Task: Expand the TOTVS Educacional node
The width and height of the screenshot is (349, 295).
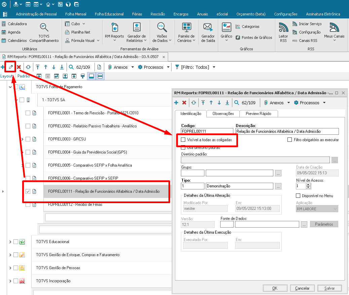Action: (10, 242)
